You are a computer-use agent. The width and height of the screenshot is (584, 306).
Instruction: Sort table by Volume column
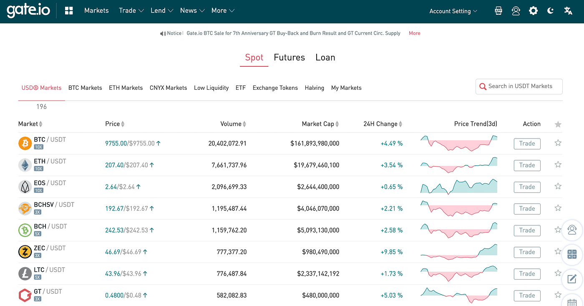click(x=233, y=124)
